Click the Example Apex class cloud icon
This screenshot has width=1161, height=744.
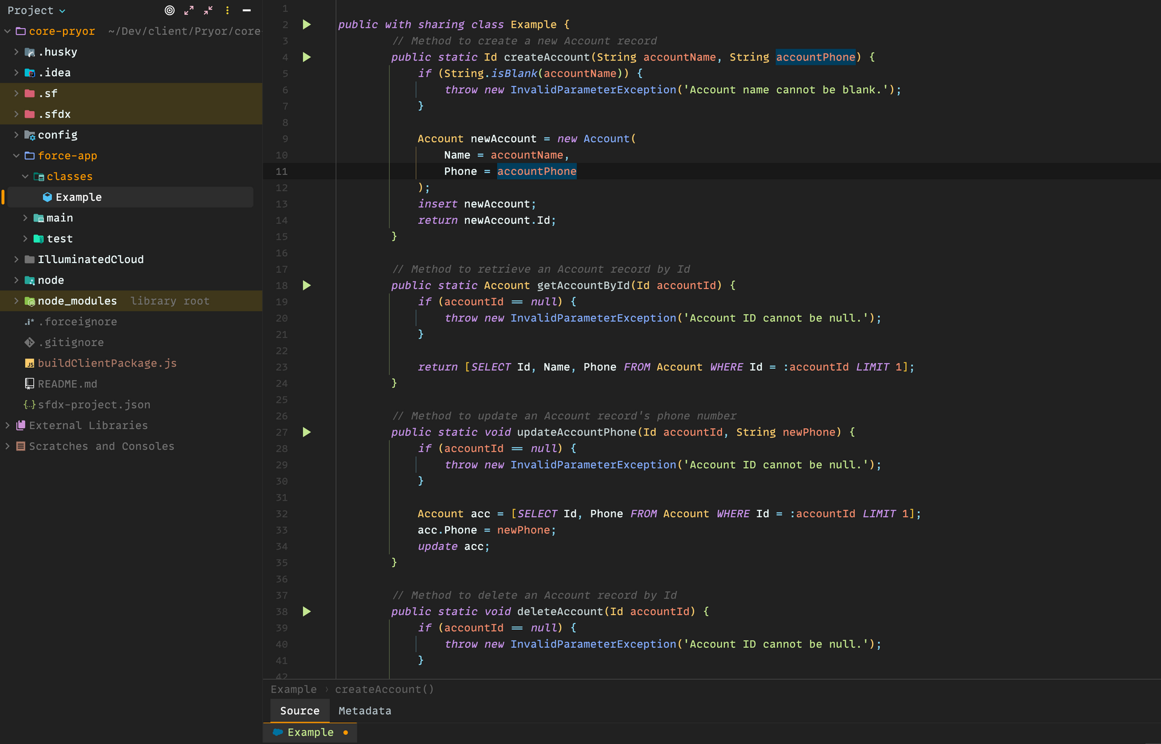click(48, 197)
